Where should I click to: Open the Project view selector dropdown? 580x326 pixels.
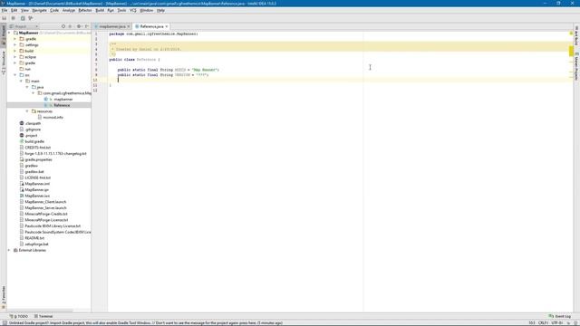(x=24, y=26)
